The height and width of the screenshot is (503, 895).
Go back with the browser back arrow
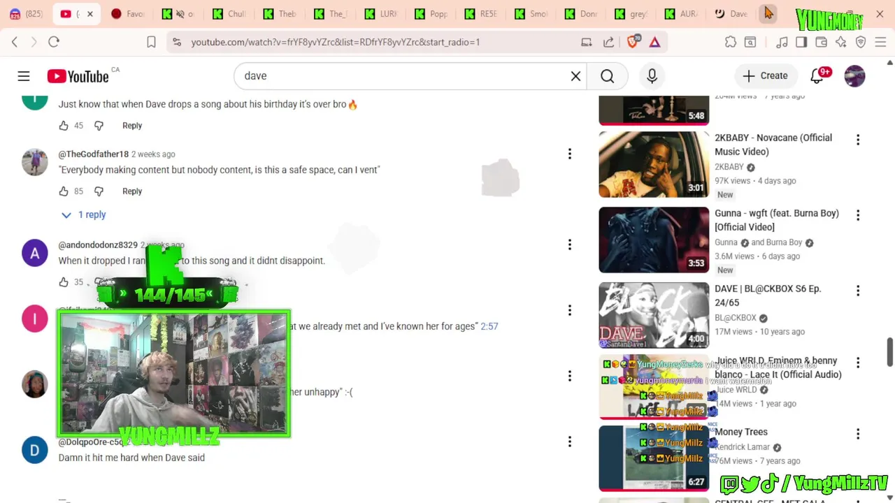[x=15, y=42]
